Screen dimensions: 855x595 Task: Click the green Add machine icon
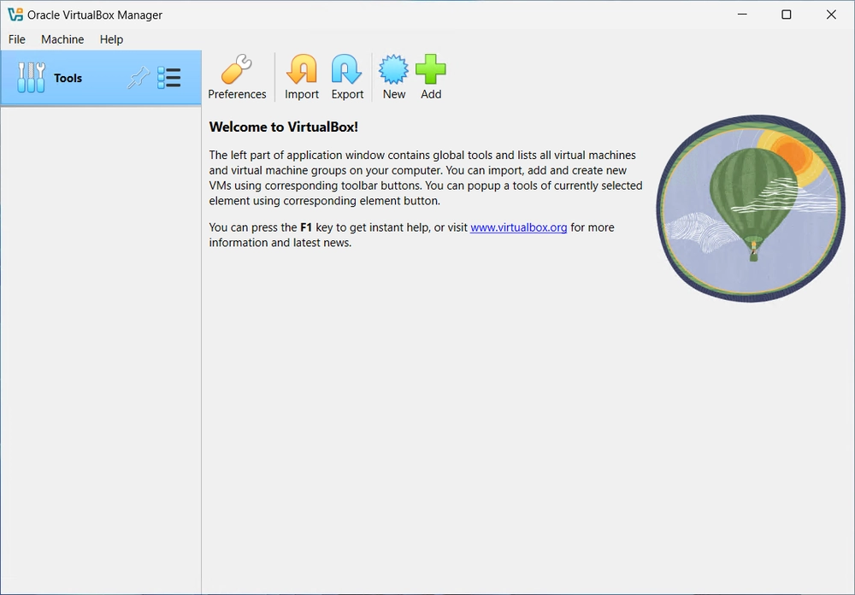click(431, 69)
